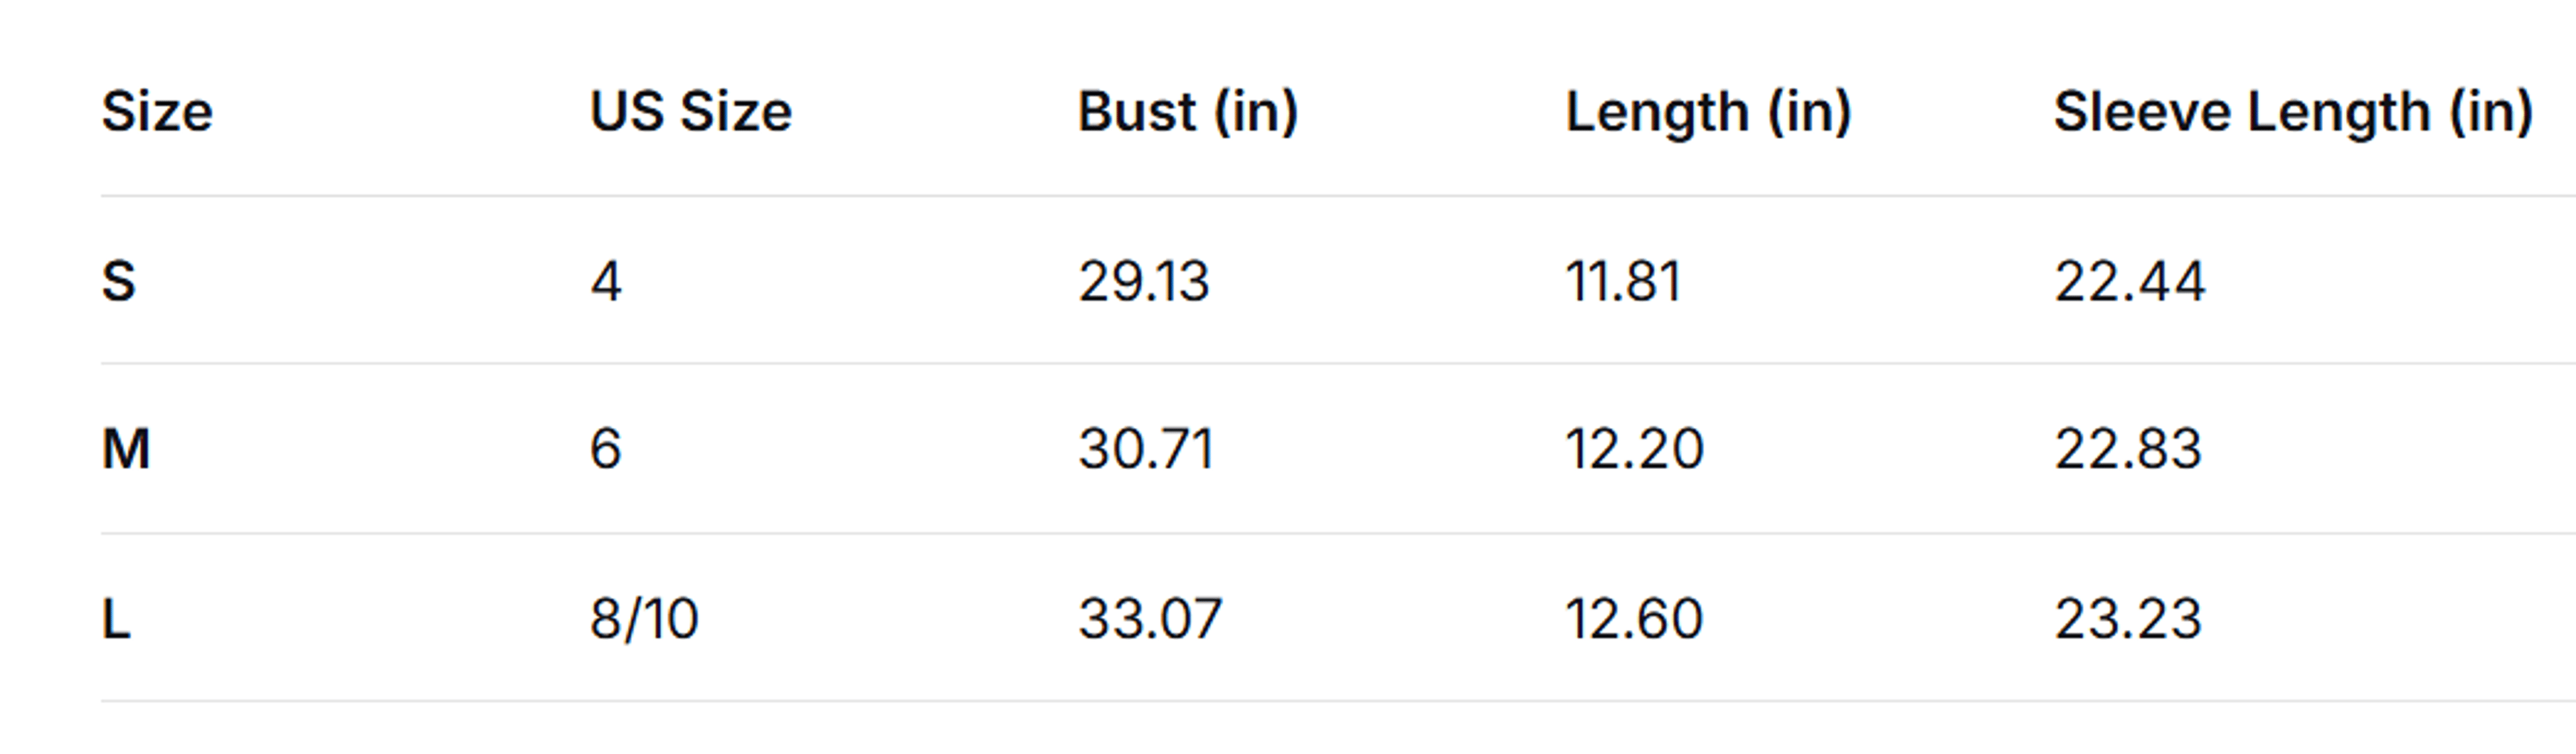2576x754 pixels.
Task: Click the Size column header
Action: coord(157,111)
